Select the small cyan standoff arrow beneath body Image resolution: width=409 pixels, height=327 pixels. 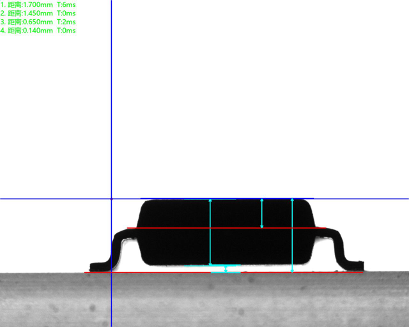coord(225,269)
